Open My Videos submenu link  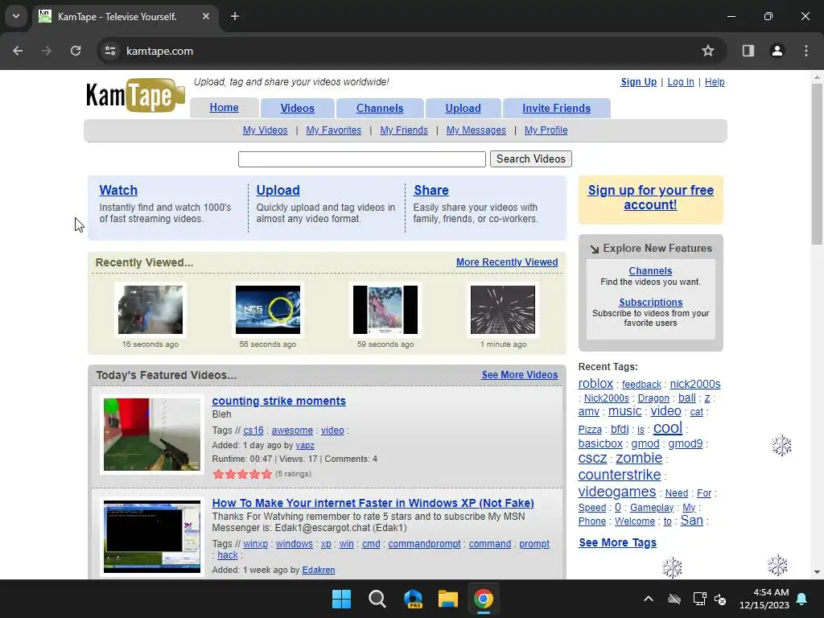[x=265, y=130]
